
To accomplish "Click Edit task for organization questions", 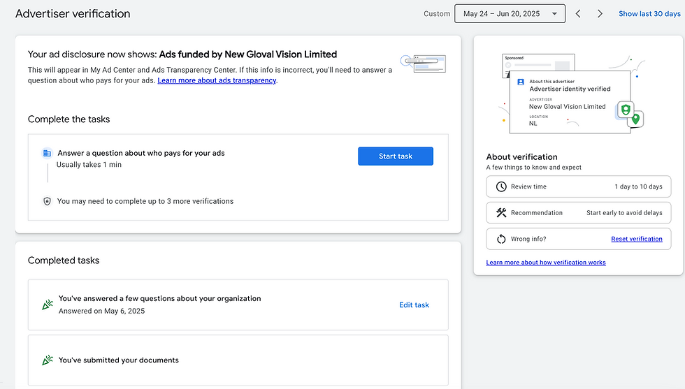I will click(x=414, y=304).
